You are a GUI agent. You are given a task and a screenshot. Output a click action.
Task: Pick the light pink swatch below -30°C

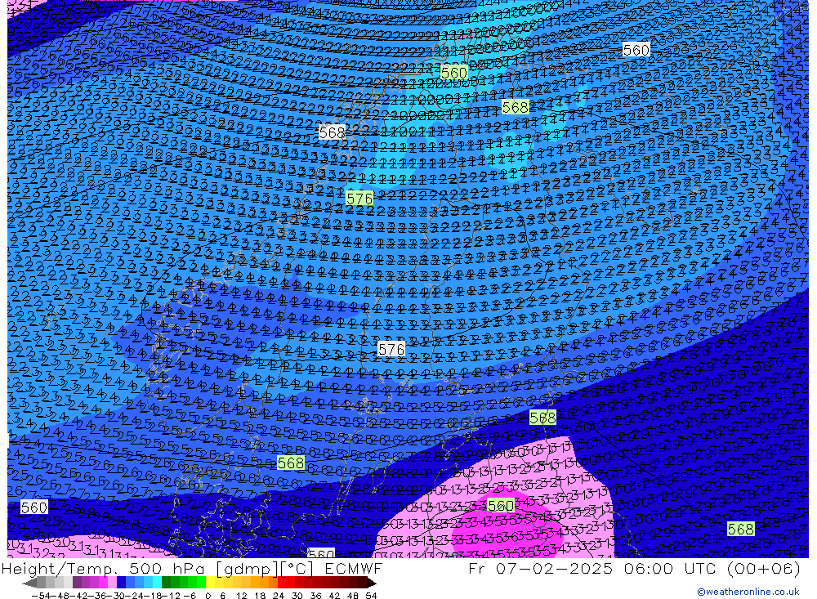coord(113,583)
